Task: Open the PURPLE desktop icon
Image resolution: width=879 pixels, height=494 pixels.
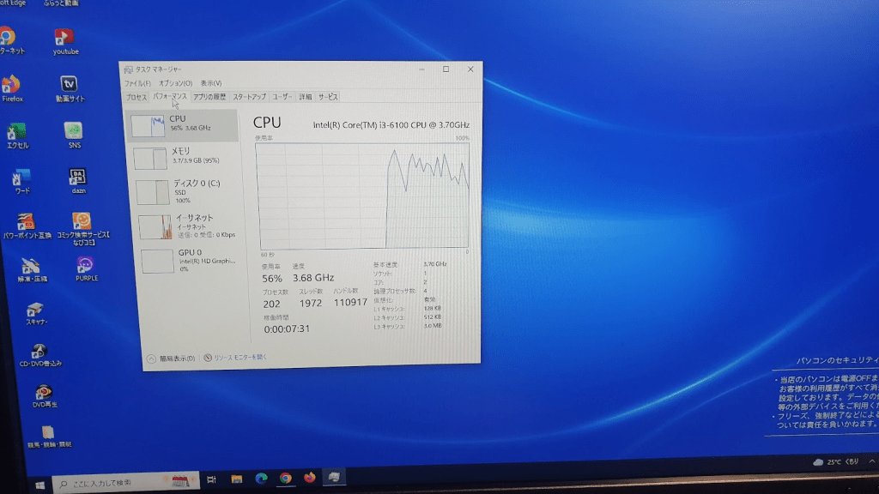Action: pyautogui.click(x=85, y=264)
